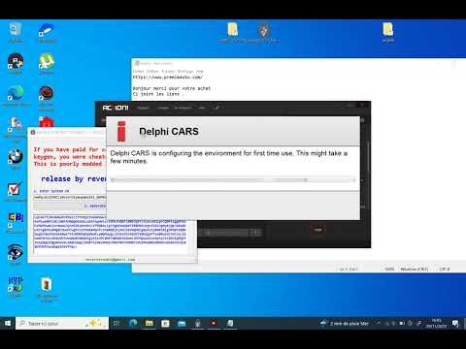466x349 pixels.
Task: Open File Explorer from the taskbar
Action: (x=150, y=323)
